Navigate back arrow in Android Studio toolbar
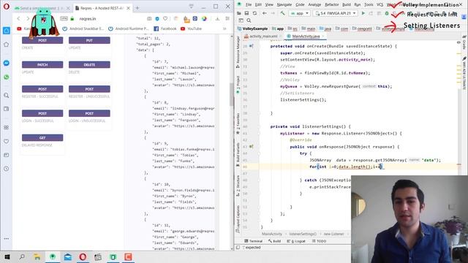Viewport: 468px width, 263px height. point(265,13)
